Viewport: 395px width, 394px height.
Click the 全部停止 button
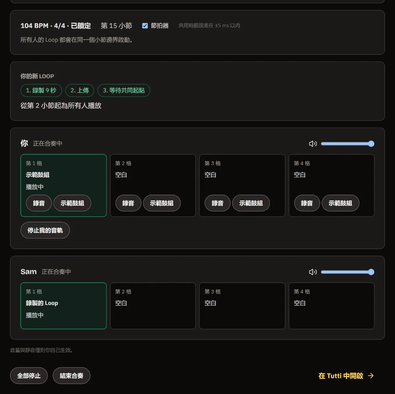pyautogui.click(x=29, y=376)
